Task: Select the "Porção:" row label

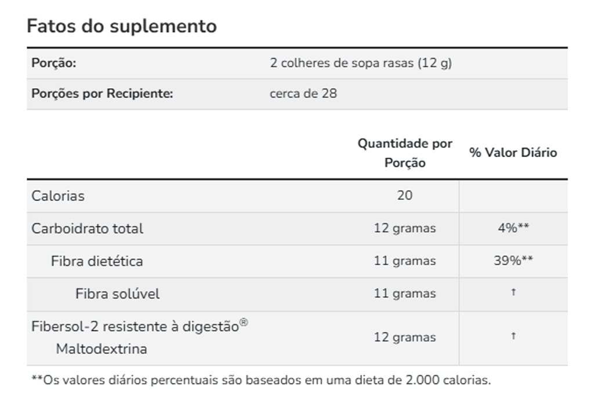Action: pos(54,63)
